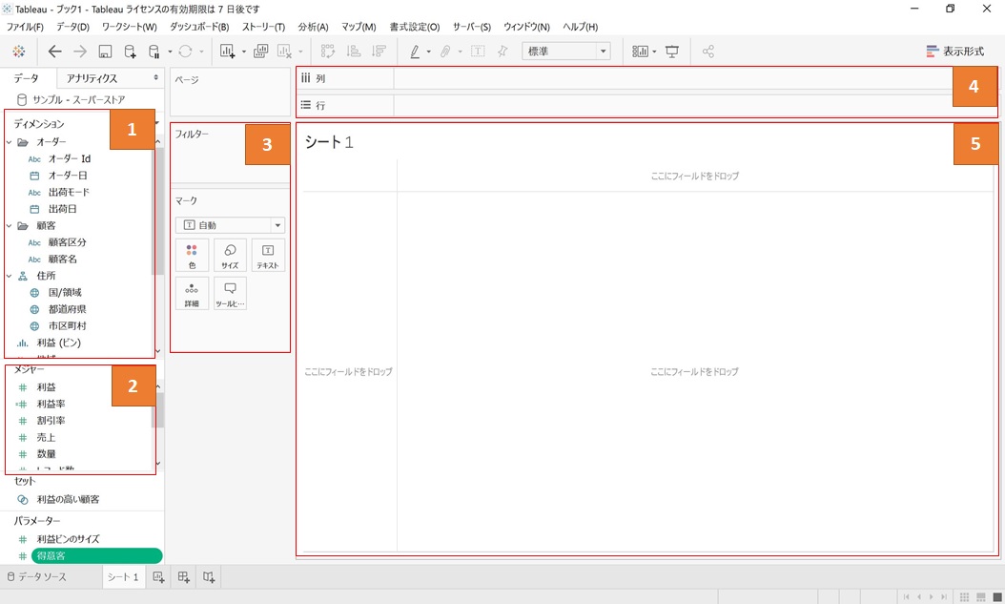This screenshot has height=604, width=1005.
Task: Select the シート 1 sheet tab
Action: [x=123, y=577]
